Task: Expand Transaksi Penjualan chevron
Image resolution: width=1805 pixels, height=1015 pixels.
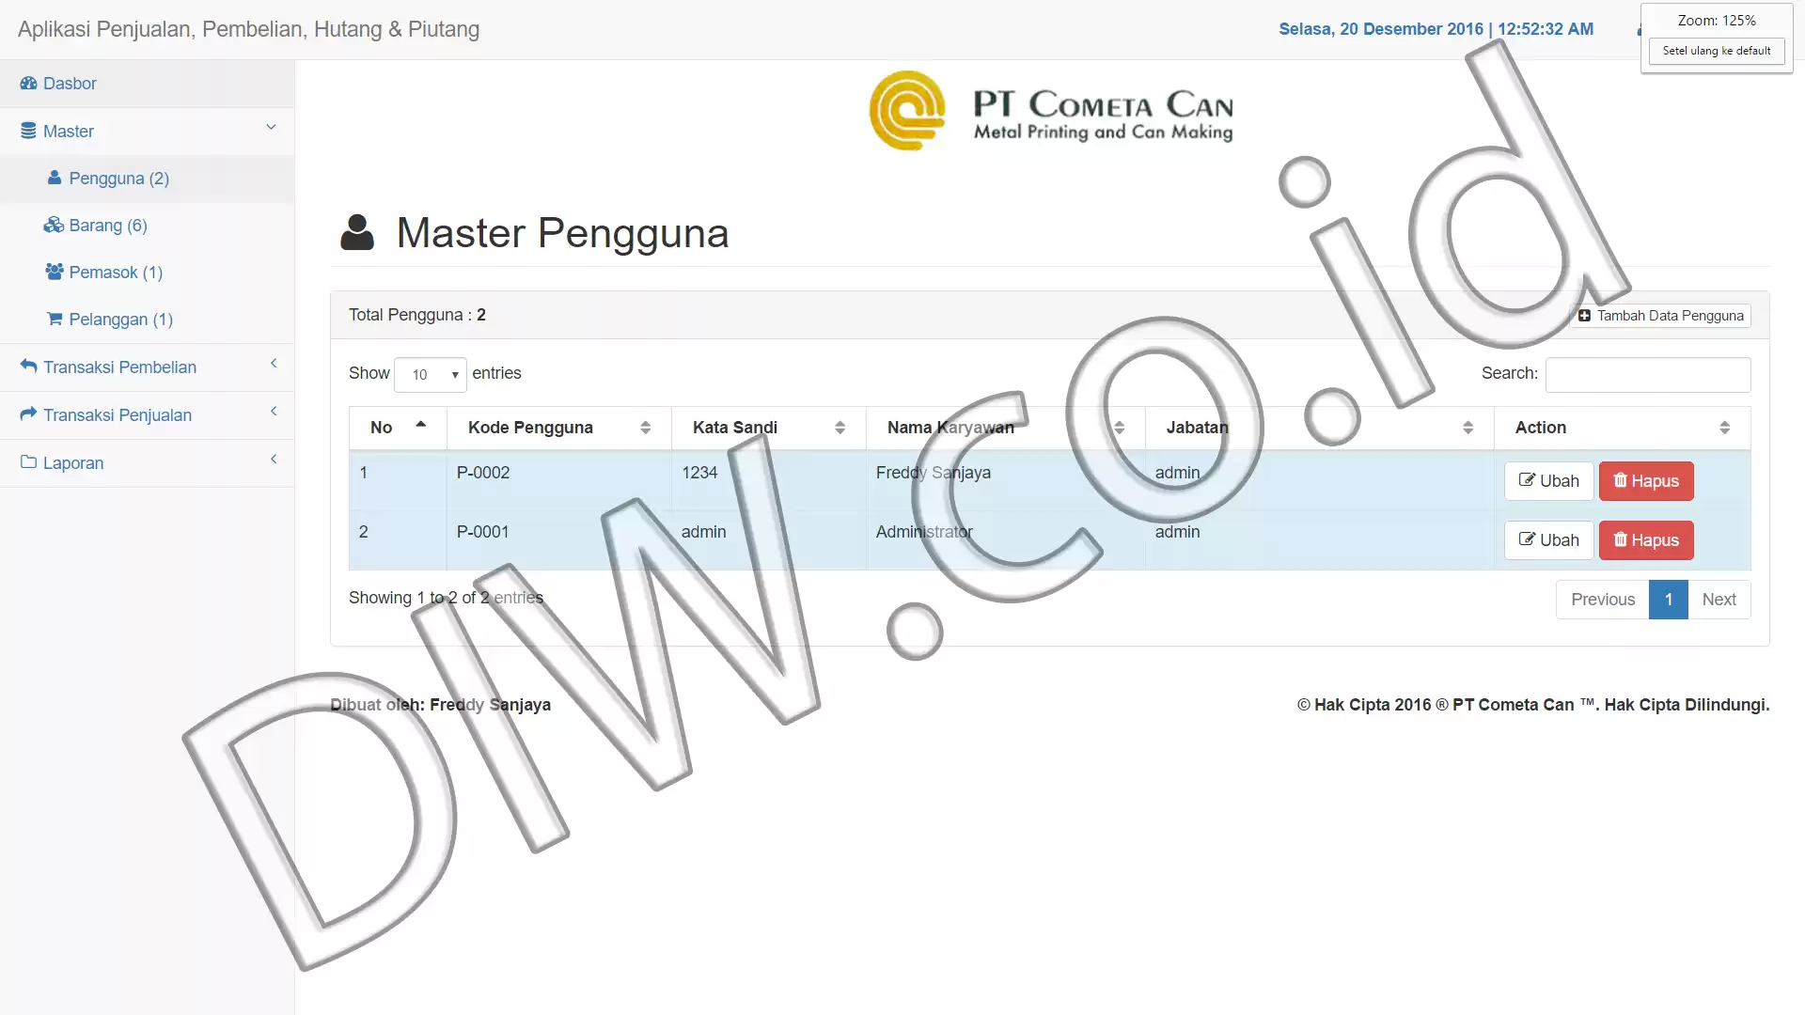Action: pos(274,412)
